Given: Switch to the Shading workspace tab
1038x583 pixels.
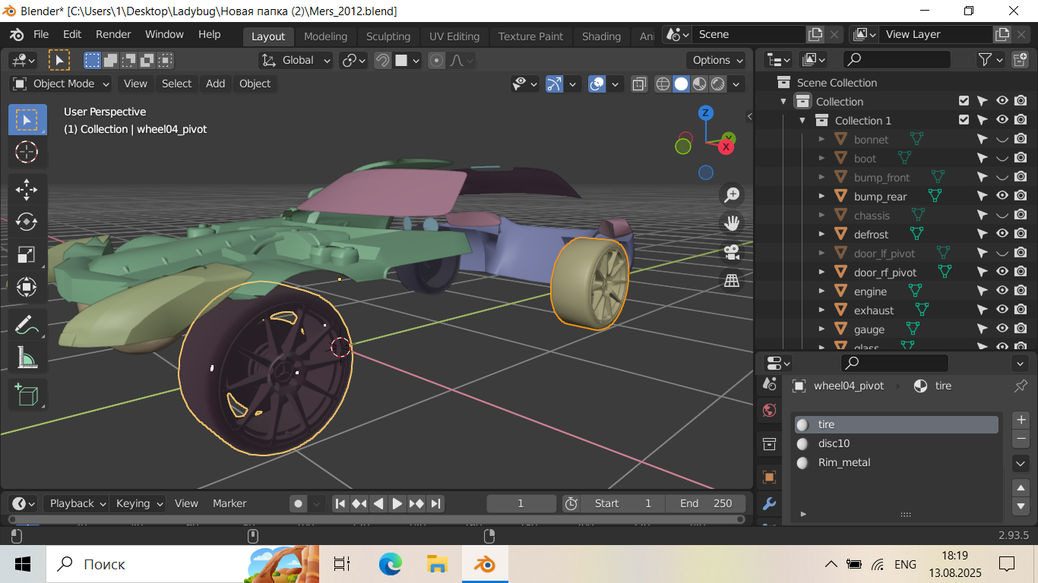Looking at the screenshot, I should pyautogui.click(x=601, y=36).
